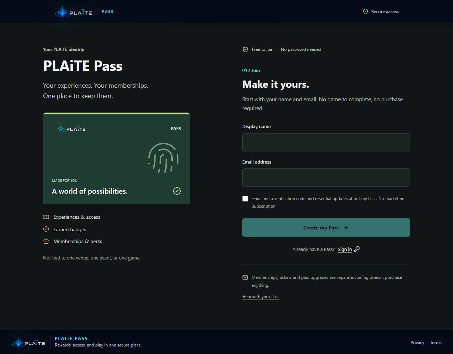This screenshot has width=453, height=354.
Task: Open the Help with your Pass link
Action: pos(261,297)
